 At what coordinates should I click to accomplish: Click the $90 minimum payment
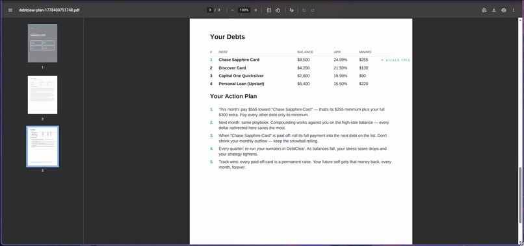click(363, 76)
